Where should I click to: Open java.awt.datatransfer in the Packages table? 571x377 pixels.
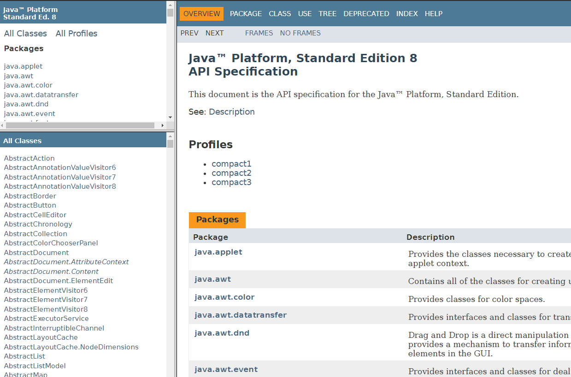pos(241,315)
